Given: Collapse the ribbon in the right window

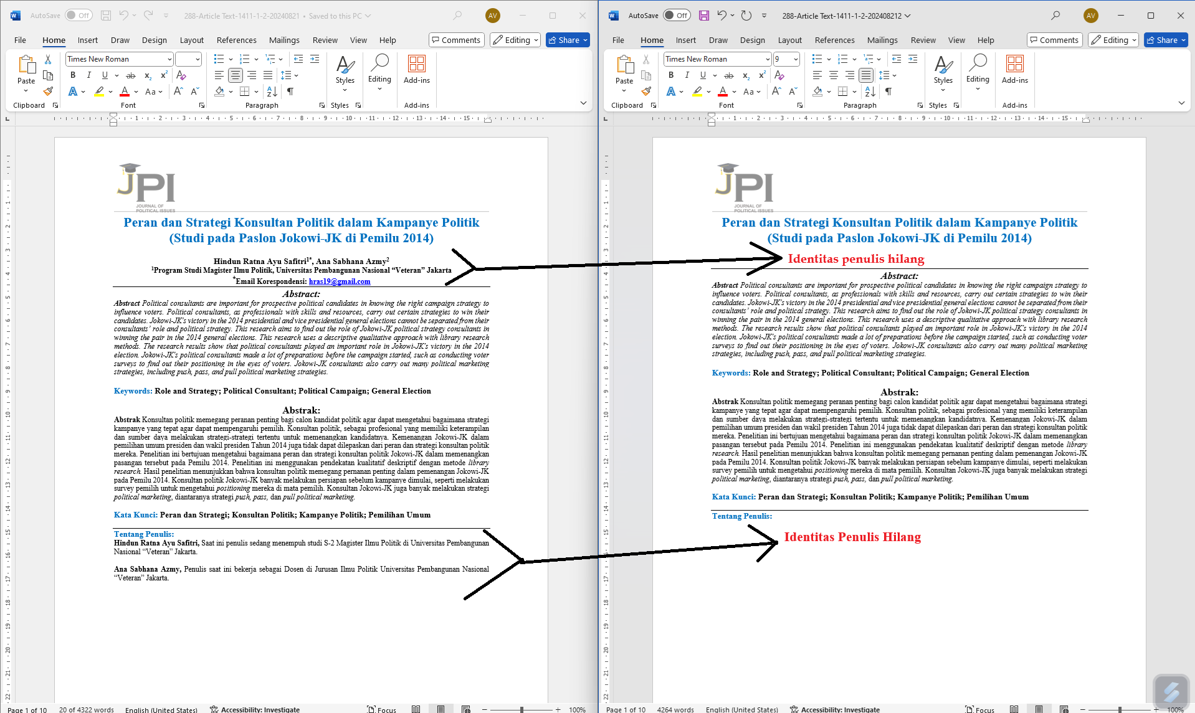Looking at the screenshot, I should click(1181, 103).
